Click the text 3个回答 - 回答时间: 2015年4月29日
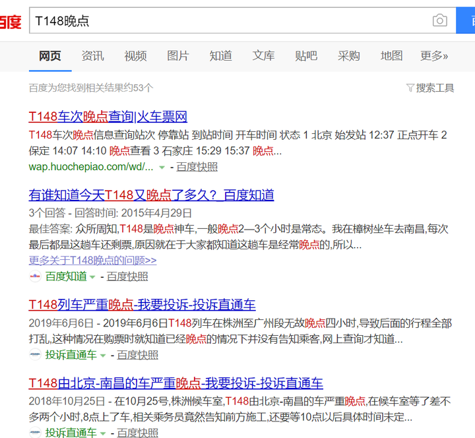Viewport: 475px width, 438px height. (110, 213)
